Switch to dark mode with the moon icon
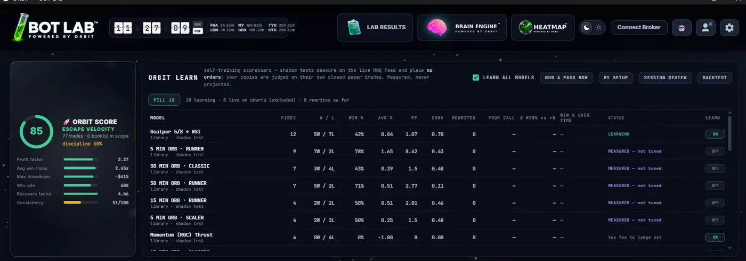The width and height of the screenshot is (746, 261). [x=587, y=28]
